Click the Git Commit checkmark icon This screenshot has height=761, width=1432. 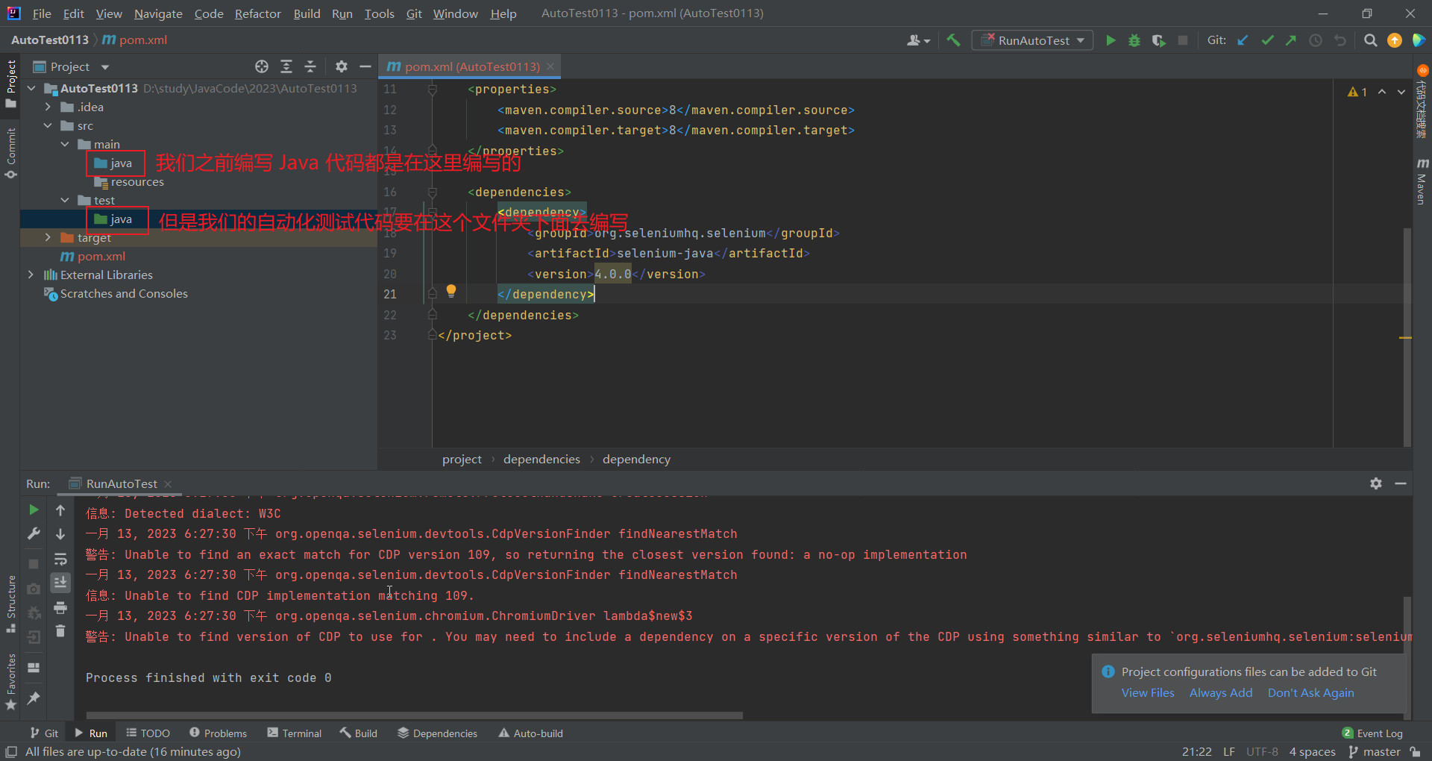click(x=1267, y=40)
